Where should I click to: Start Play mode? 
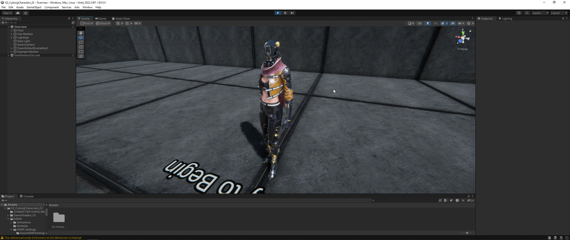278,13
